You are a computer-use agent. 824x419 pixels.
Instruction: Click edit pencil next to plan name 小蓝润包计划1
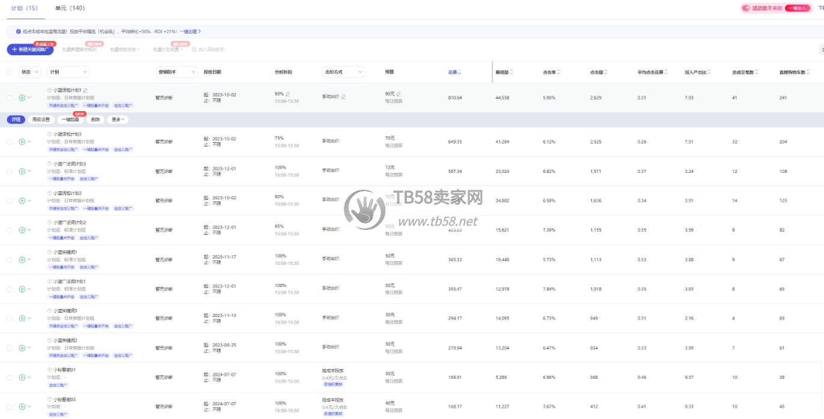click(x=85, y=90)
